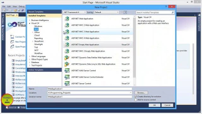
Task: Click the Cancel button
Action: coord(167,105)
